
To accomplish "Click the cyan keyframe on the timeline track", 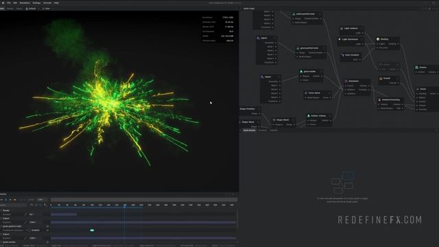I will (x=92, y=231).
